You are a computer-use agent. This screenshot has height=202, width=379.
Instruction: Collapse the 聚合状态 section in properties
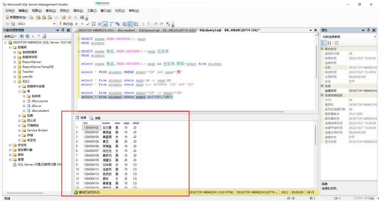click(322, 49)
